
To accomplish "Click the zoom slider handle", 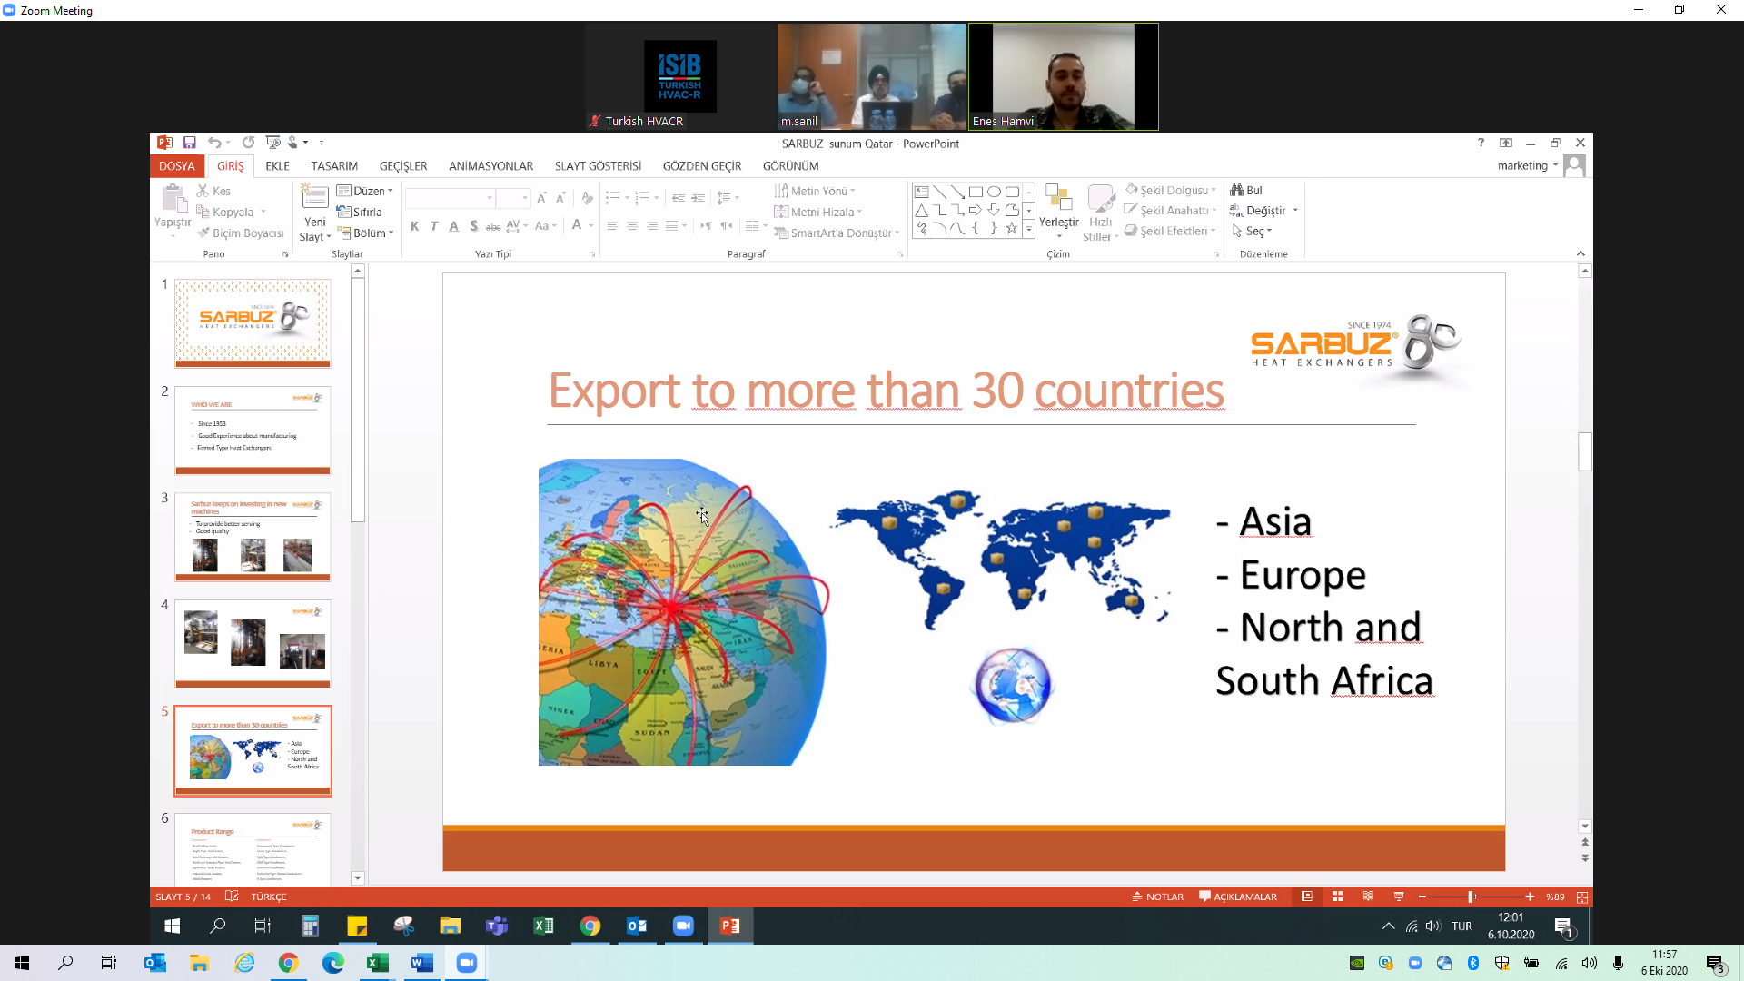I will 1471,897.
